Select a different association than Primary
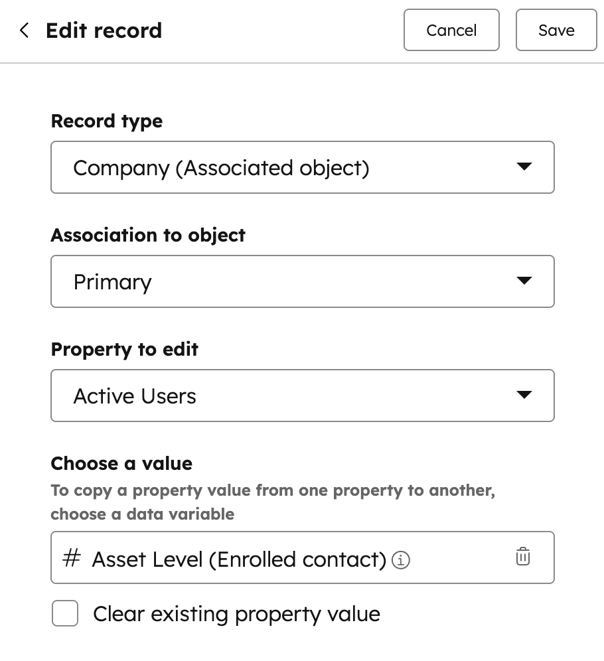Image resolution: width=604 pixels, height=661 pixels. point(303,281)
